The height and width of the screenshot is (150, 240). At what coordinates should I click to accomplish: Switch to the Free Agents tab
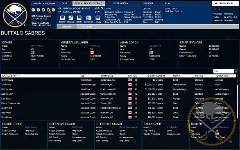tap(87, 27)
